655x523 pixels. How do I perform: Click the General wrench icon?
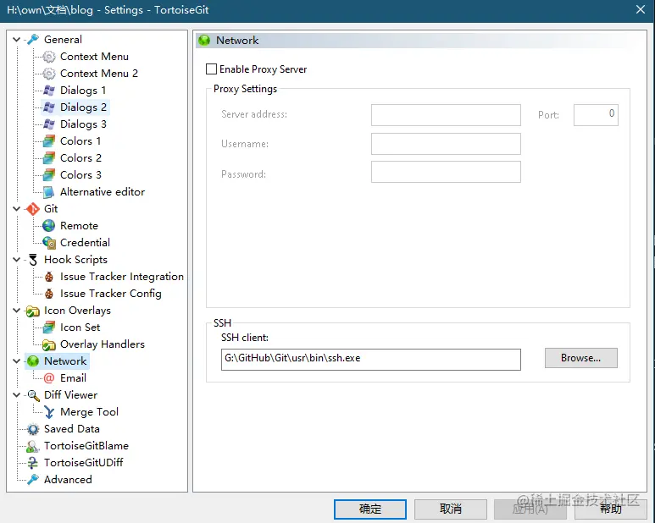[32, 39]
